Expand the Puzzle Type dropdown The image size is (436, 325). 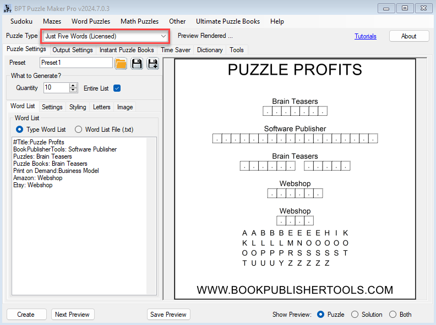pyautogui.click(x=163, y=36)
